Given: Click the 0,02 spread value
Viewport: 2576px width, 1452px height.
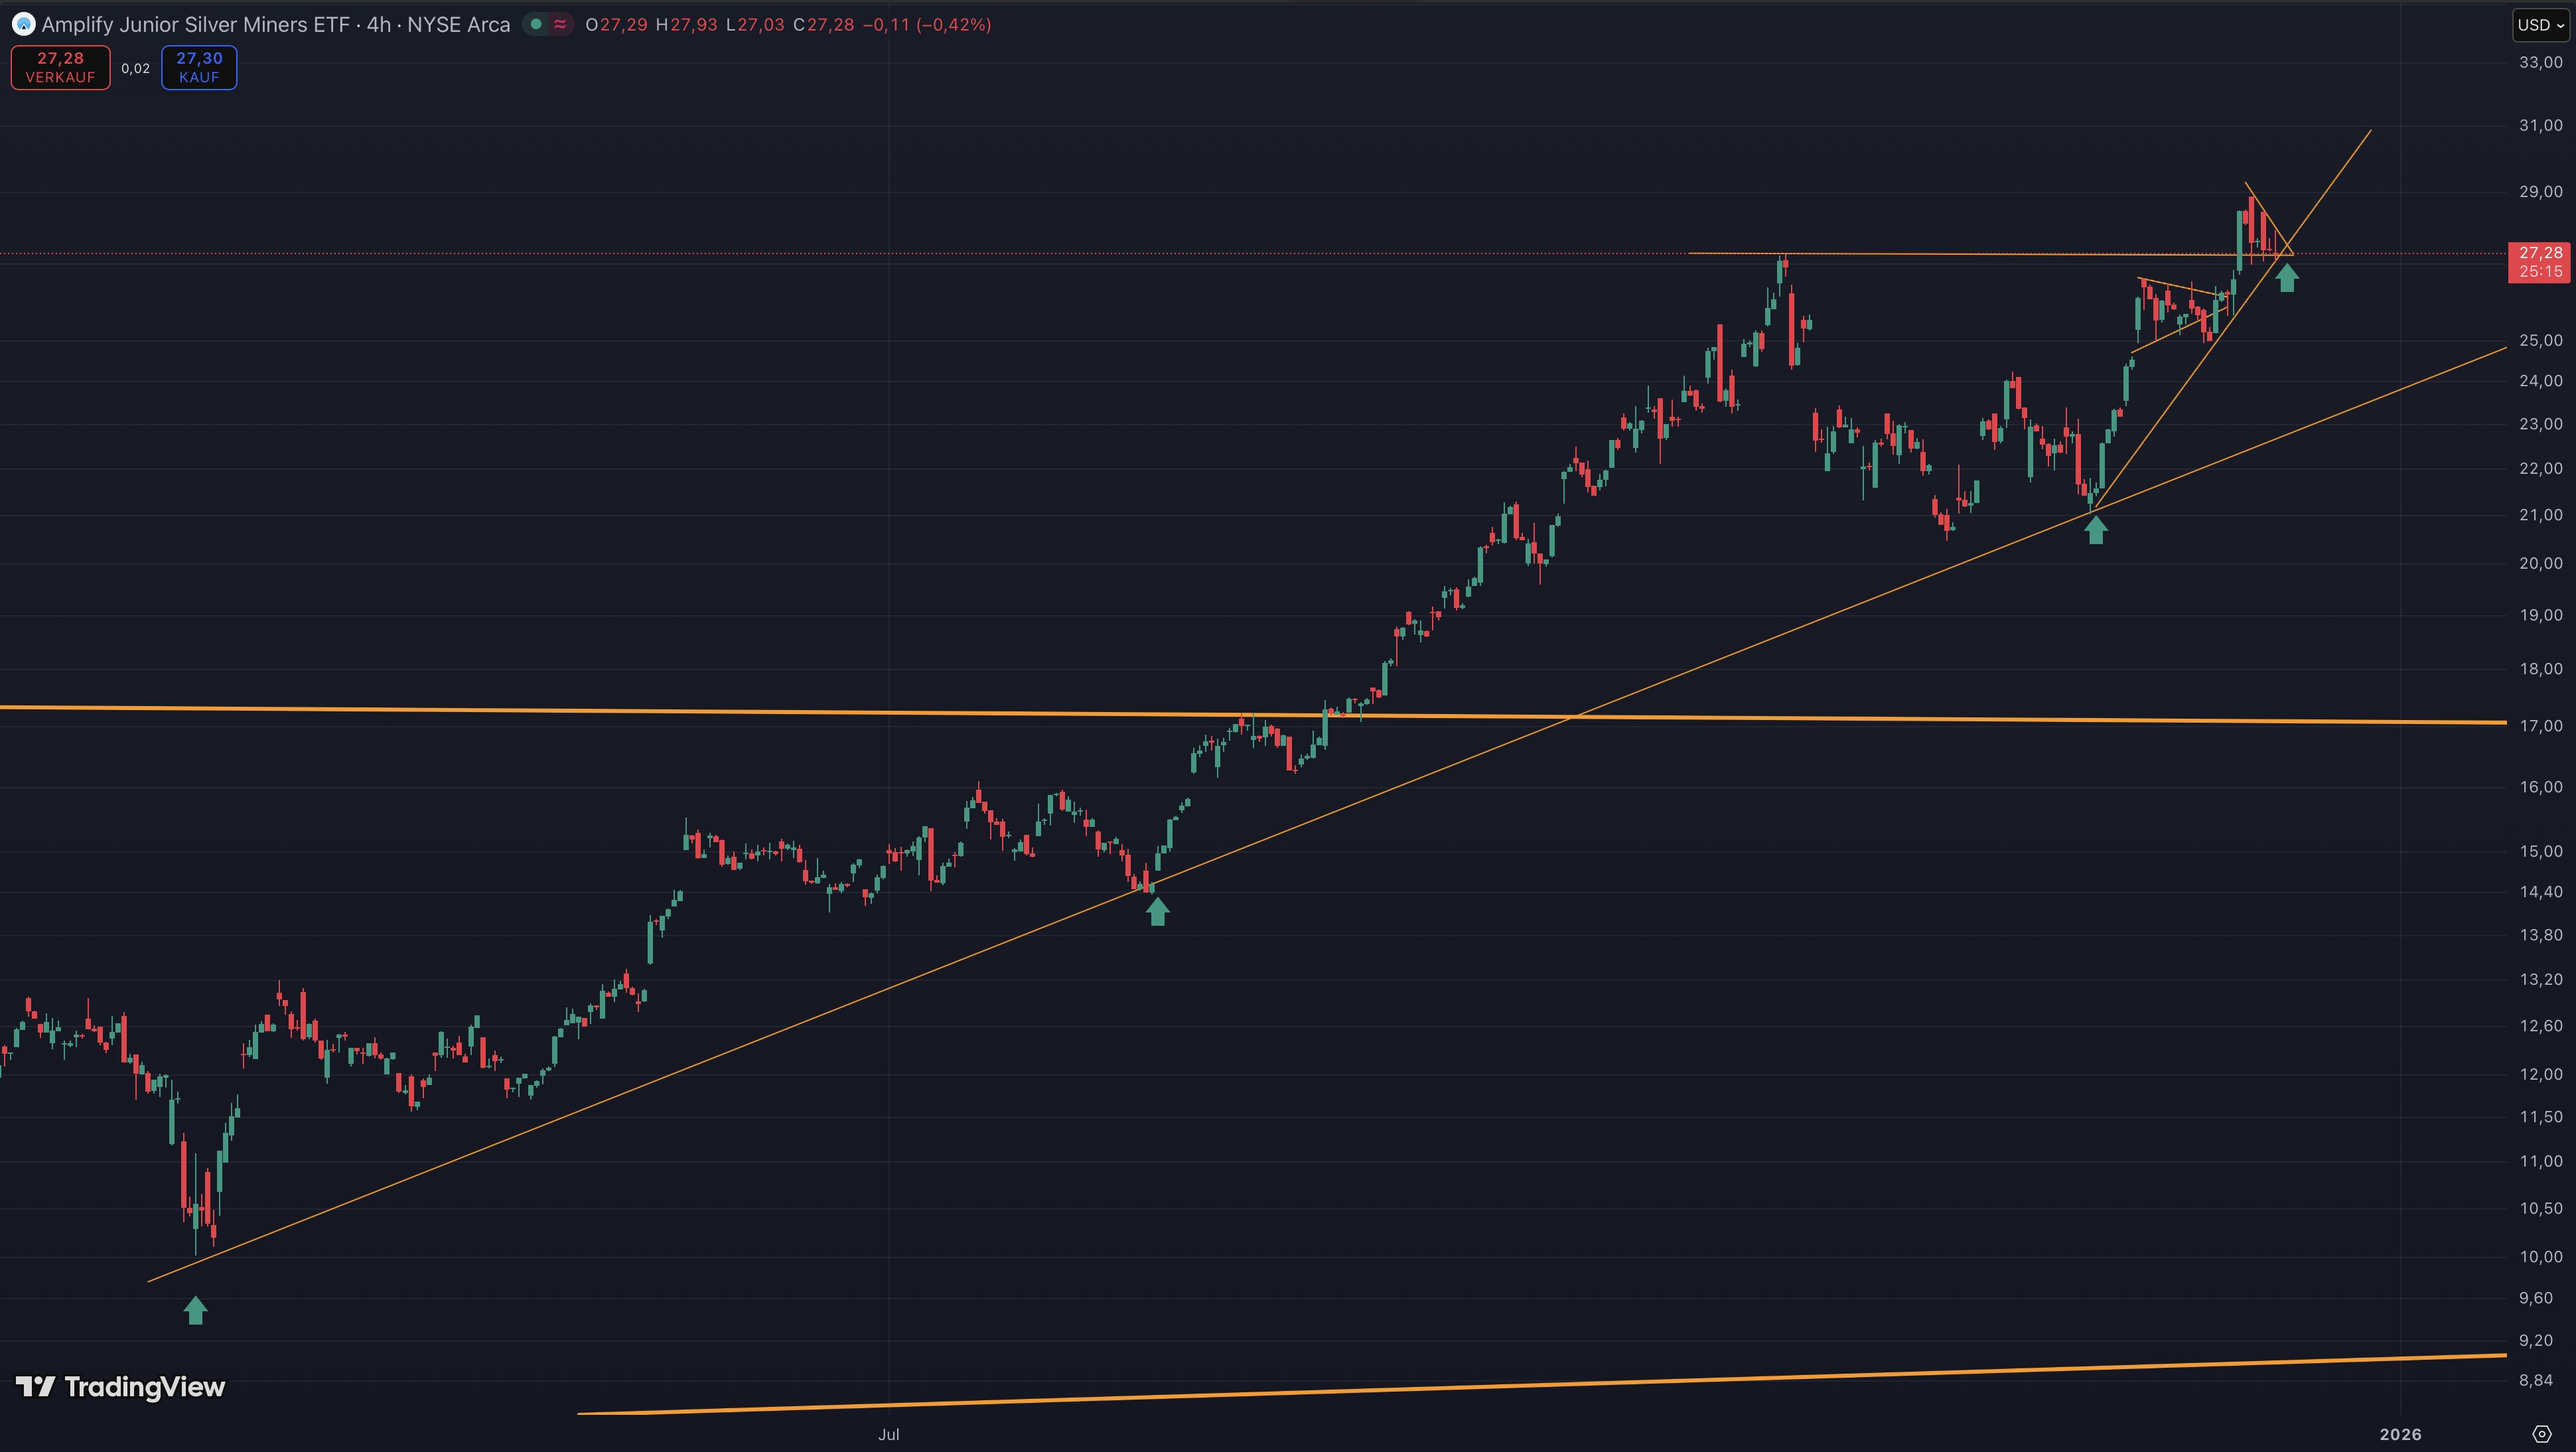Looking at the screenshot, I should coord(135,68).
